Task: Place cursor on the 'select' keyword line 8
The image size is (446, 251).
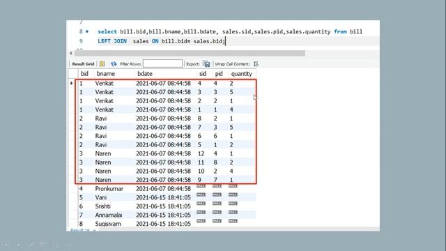Action: pos(107,31)
